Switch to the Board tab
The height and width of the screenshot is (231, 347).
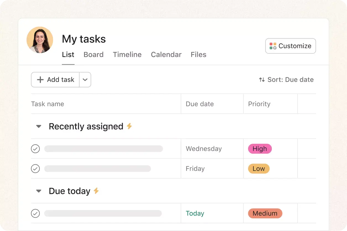(x=93, y=54)
